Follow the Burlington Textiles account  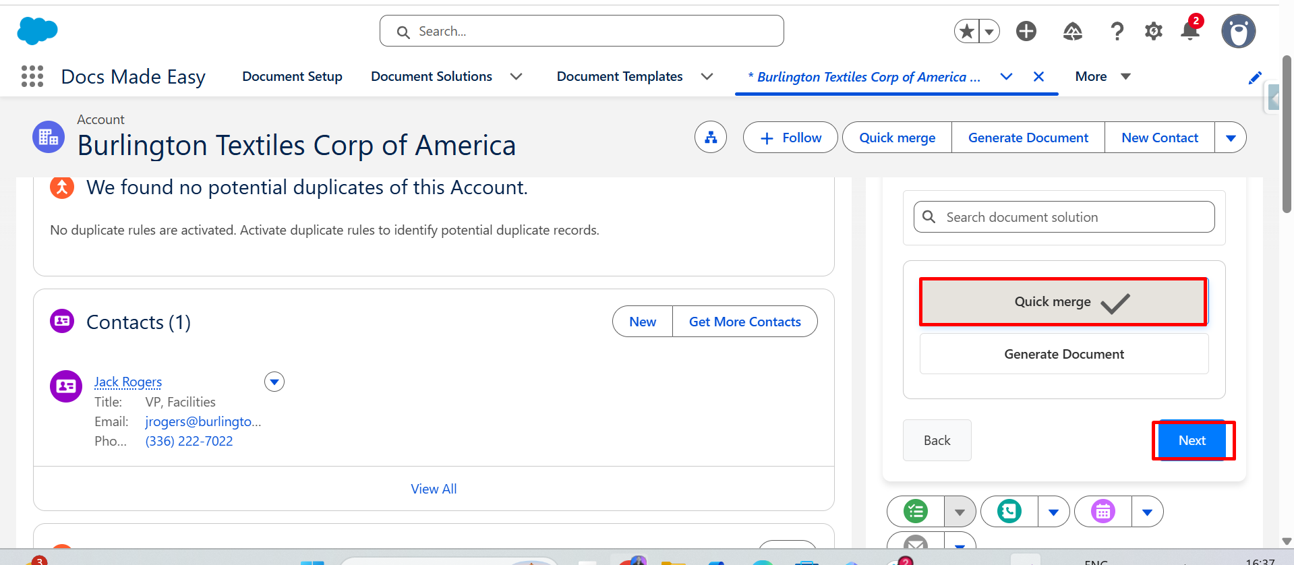[790, 138]
